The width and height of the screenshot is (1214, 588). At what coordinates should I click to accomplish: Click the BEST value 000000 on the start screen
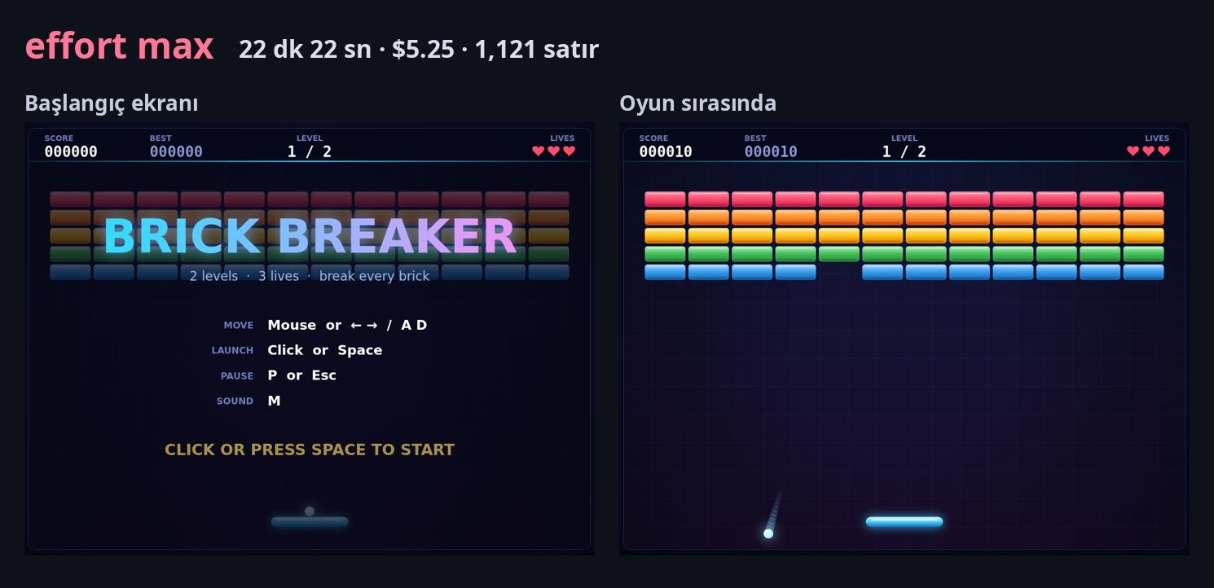[176, 151]
